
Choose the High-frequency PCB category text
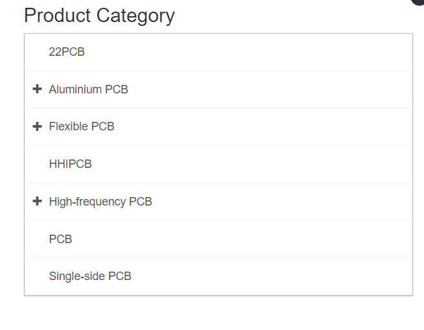[x=100, y=202]
